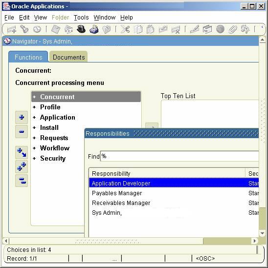
Task: Click the Copy toolbar icon
Action: [138, 29]
